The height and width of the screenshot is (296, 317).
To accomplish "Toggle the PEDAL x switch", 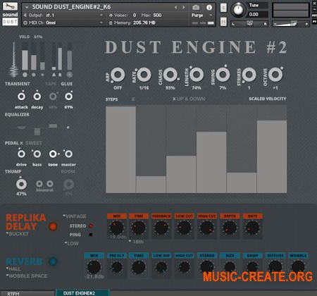I will 14,143.
